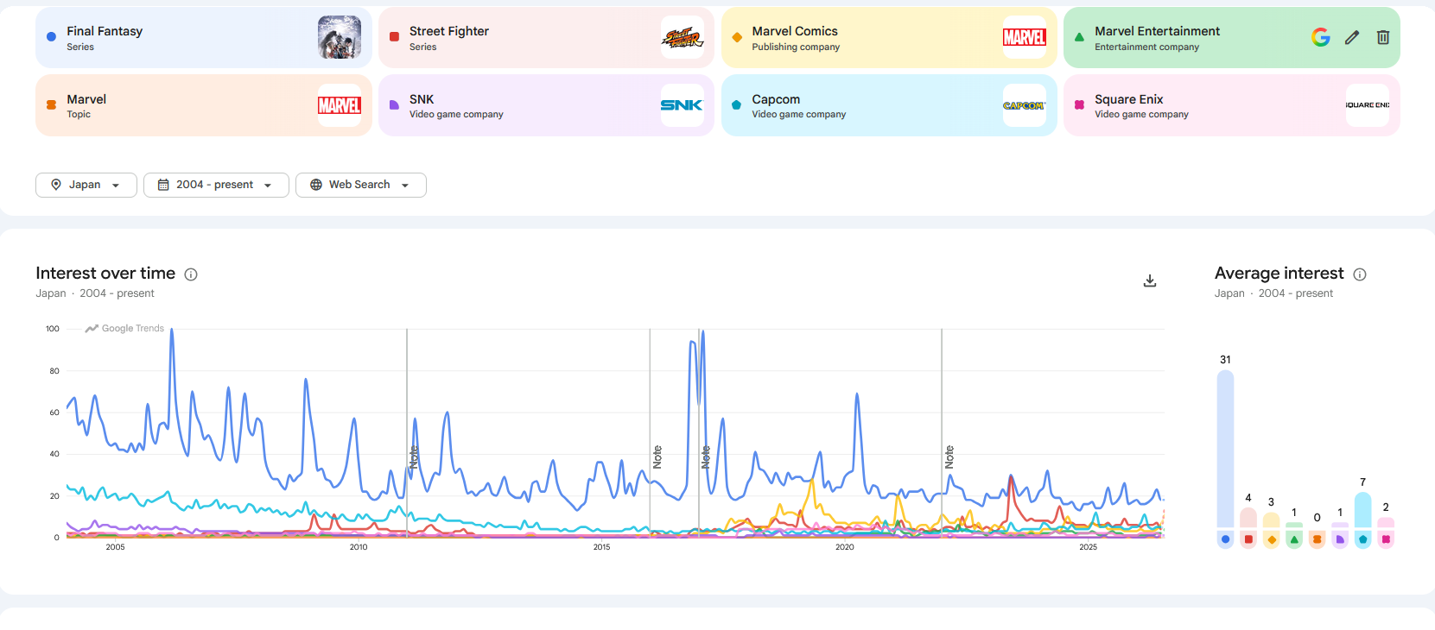
Task: Open info icon beside Interest over time
Action: point(191,274)
